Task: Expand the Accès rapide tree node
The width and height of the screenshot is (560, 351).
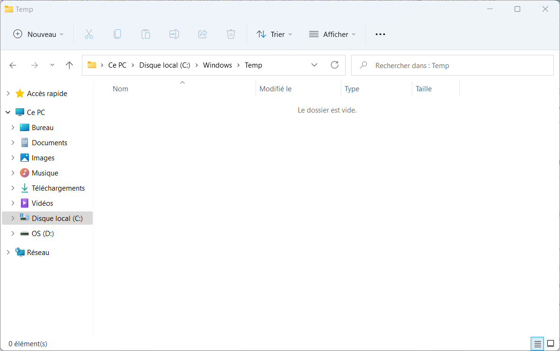Action: coord(8,94)
